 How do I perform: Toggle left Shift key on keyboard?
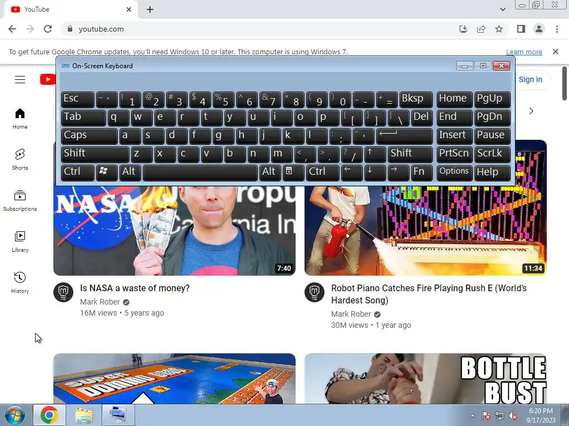pos(95,154)
